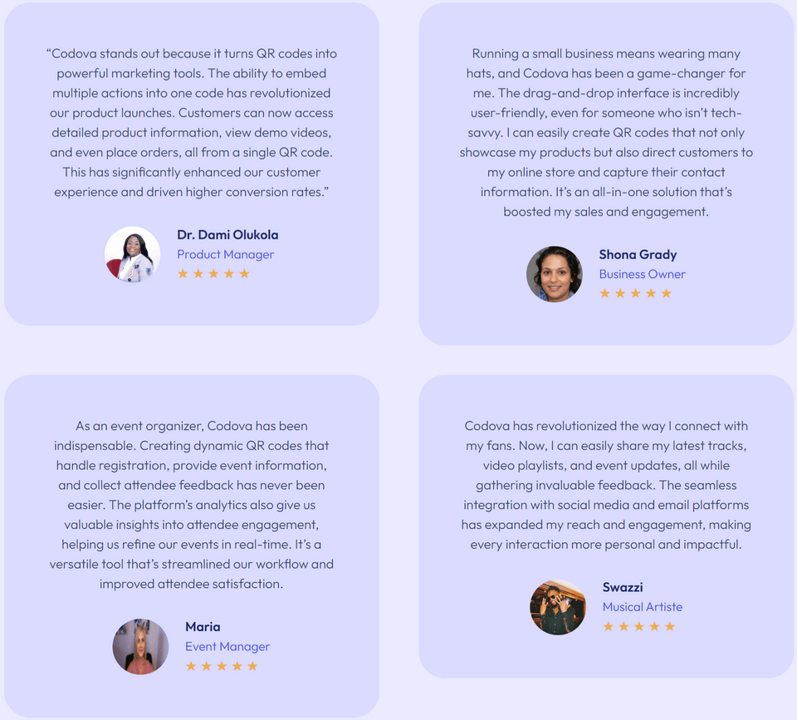This screenshot has height=720, width=797.
Task: Click second star in Maria's rating
Action: [206, 666]
